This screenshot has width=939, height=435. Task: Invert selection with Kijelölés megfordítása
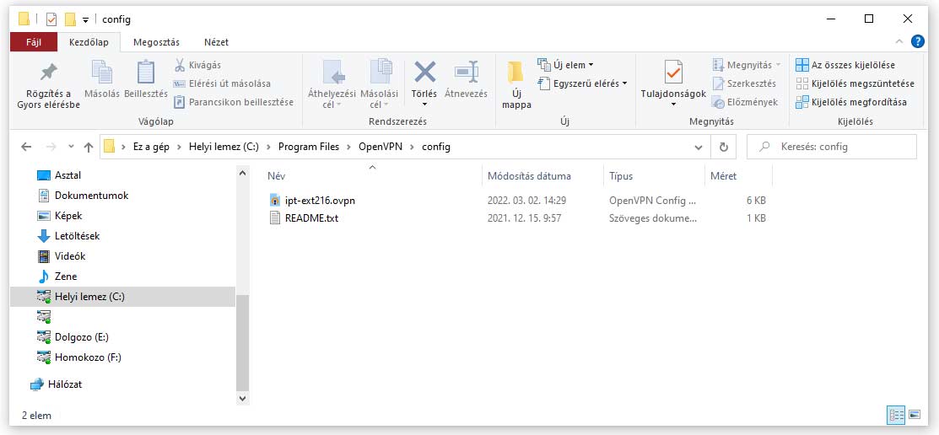[851, 102]
